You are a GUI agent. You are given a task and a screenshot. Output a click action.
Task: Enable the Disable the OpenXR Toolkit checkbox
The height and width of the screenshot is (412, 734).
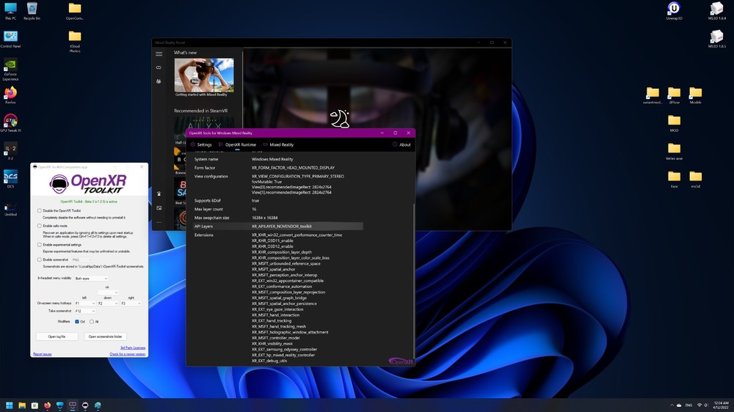pos(40,210)
